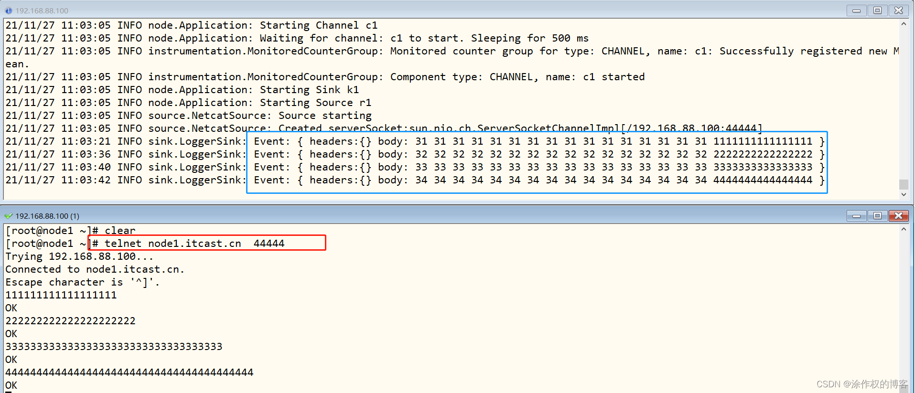Click the input line of 1s in telnet session
915x393 pixels.
[61, 295]
